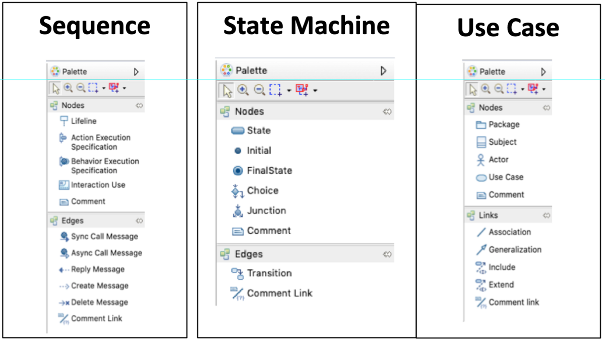Select the FinalState tool
The image size is (605, 341).
(267, 170)
